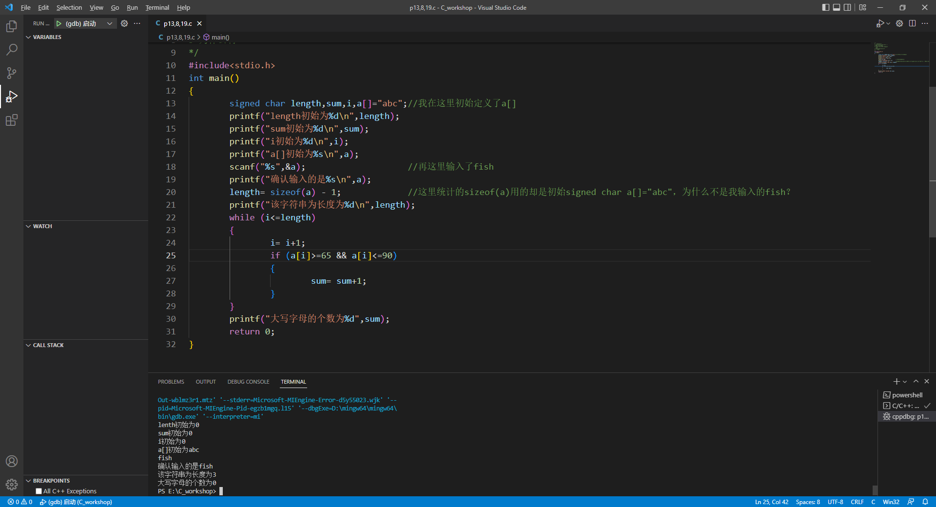Open the Extensions view

click(12, 120)
